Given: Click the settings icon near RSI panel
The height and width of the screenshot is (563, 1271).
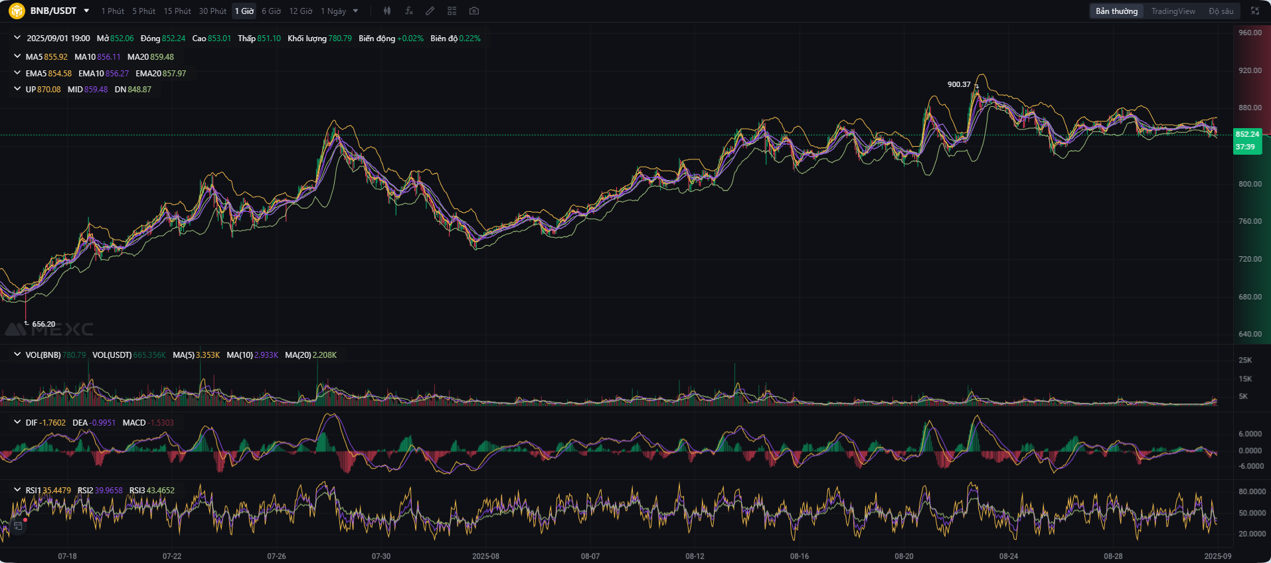Looking at the screenshot, I should [18, 526].
